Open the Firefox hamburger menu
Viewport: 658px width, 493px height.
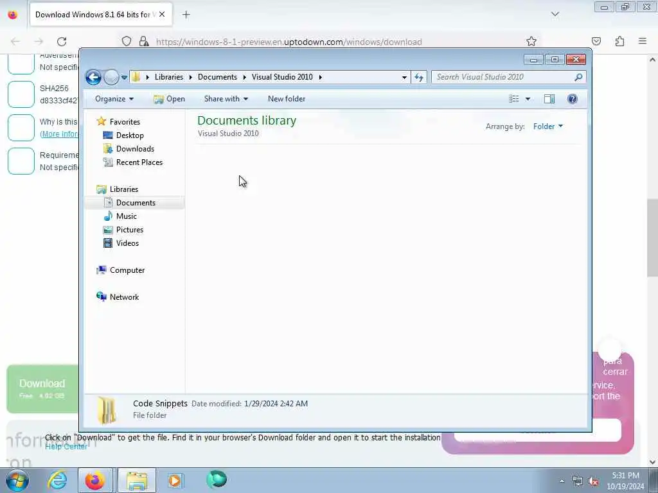tap(643, 41)
